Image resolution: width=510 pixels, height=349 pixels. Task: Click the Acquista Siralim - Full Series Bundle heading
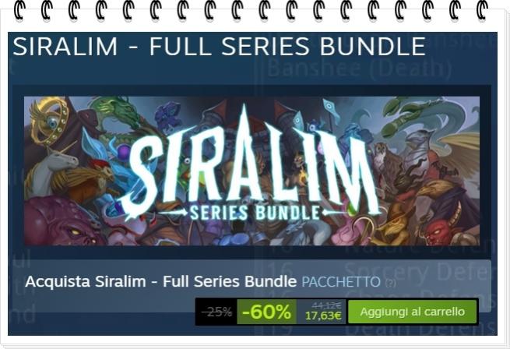(x=160, y=281)
